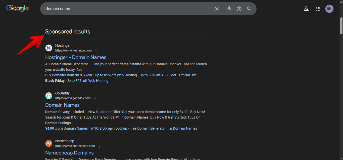Visit "WHOIS Domain Lookup" sitelink

coord(109,128)
